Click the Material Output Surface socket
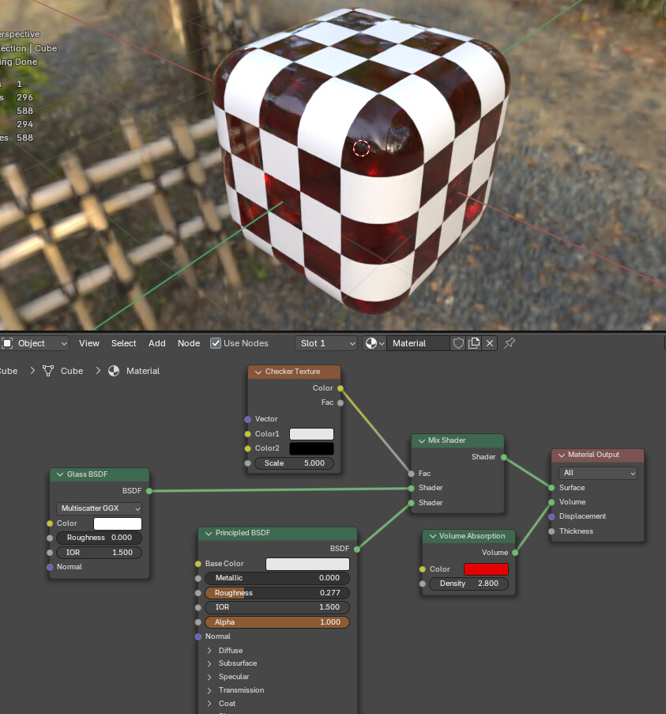The width and height of the screenshot is (666, 714). pyautogui.click(x=551, y=488)
